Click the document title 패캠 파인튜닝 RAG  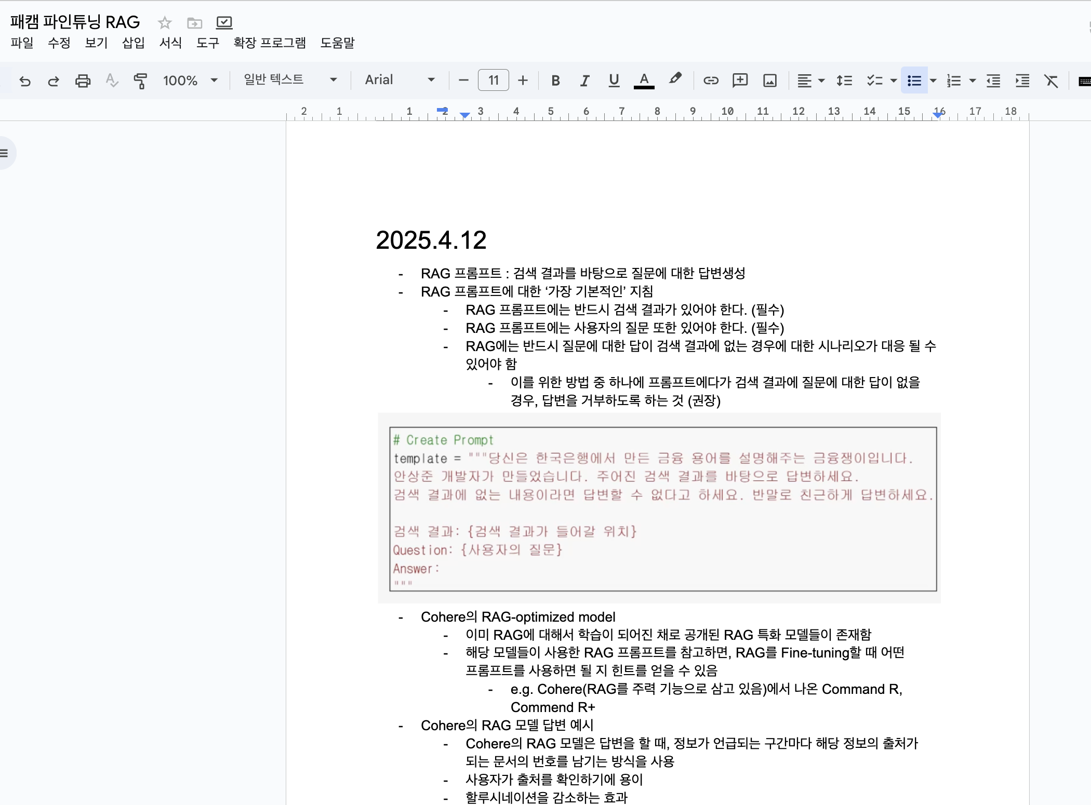pos(75,22)
